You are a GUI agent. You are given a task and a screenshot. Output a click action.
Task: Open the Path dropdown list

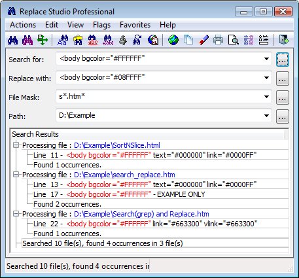(x=266, y=116)
